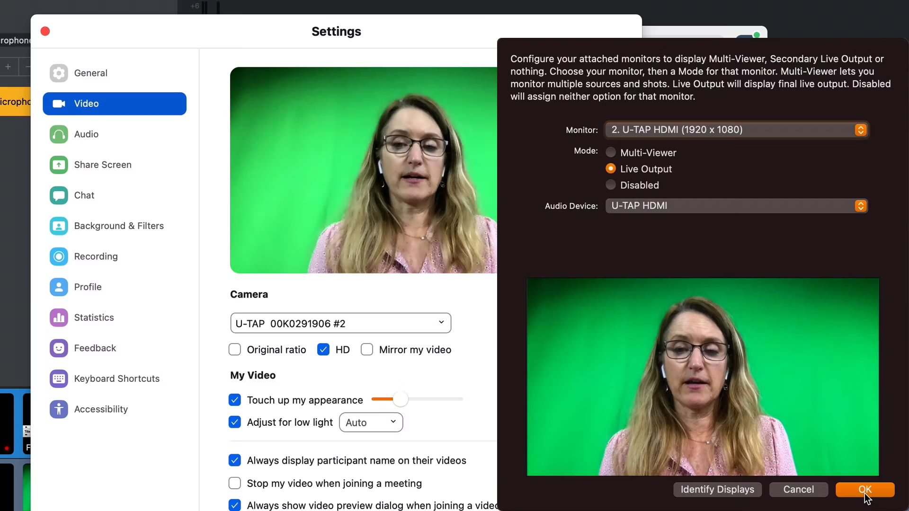Click the Audio headphones icon
The height and width of the screenshot is (511, 909).
tap(59, 134)
